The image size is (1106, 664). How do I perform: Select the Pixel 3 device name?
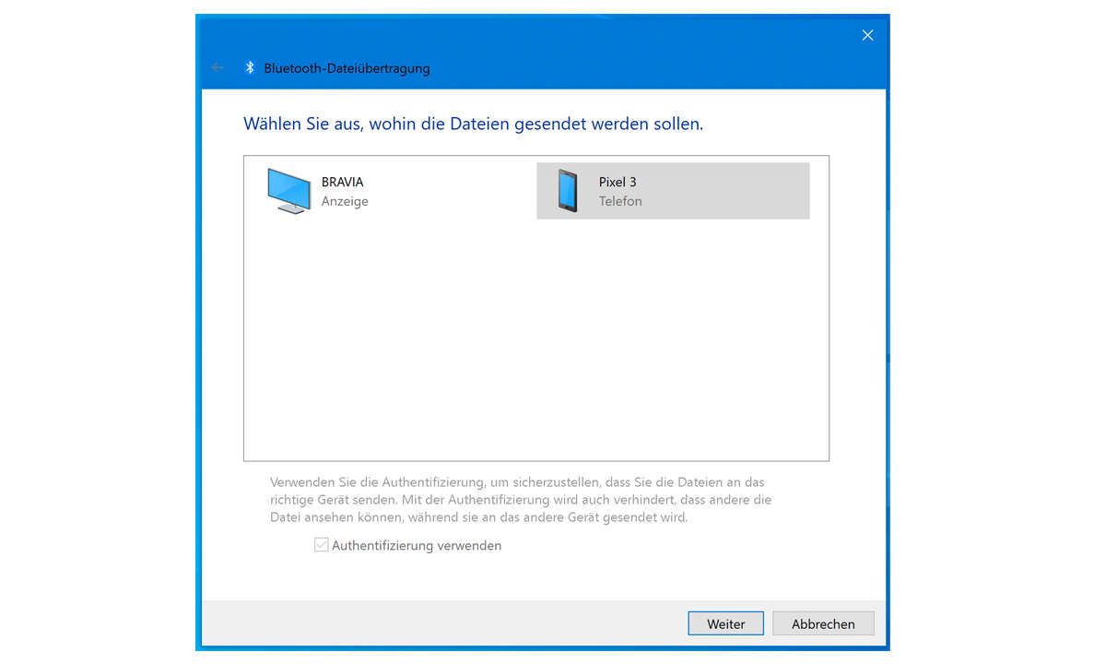(618, 182)
